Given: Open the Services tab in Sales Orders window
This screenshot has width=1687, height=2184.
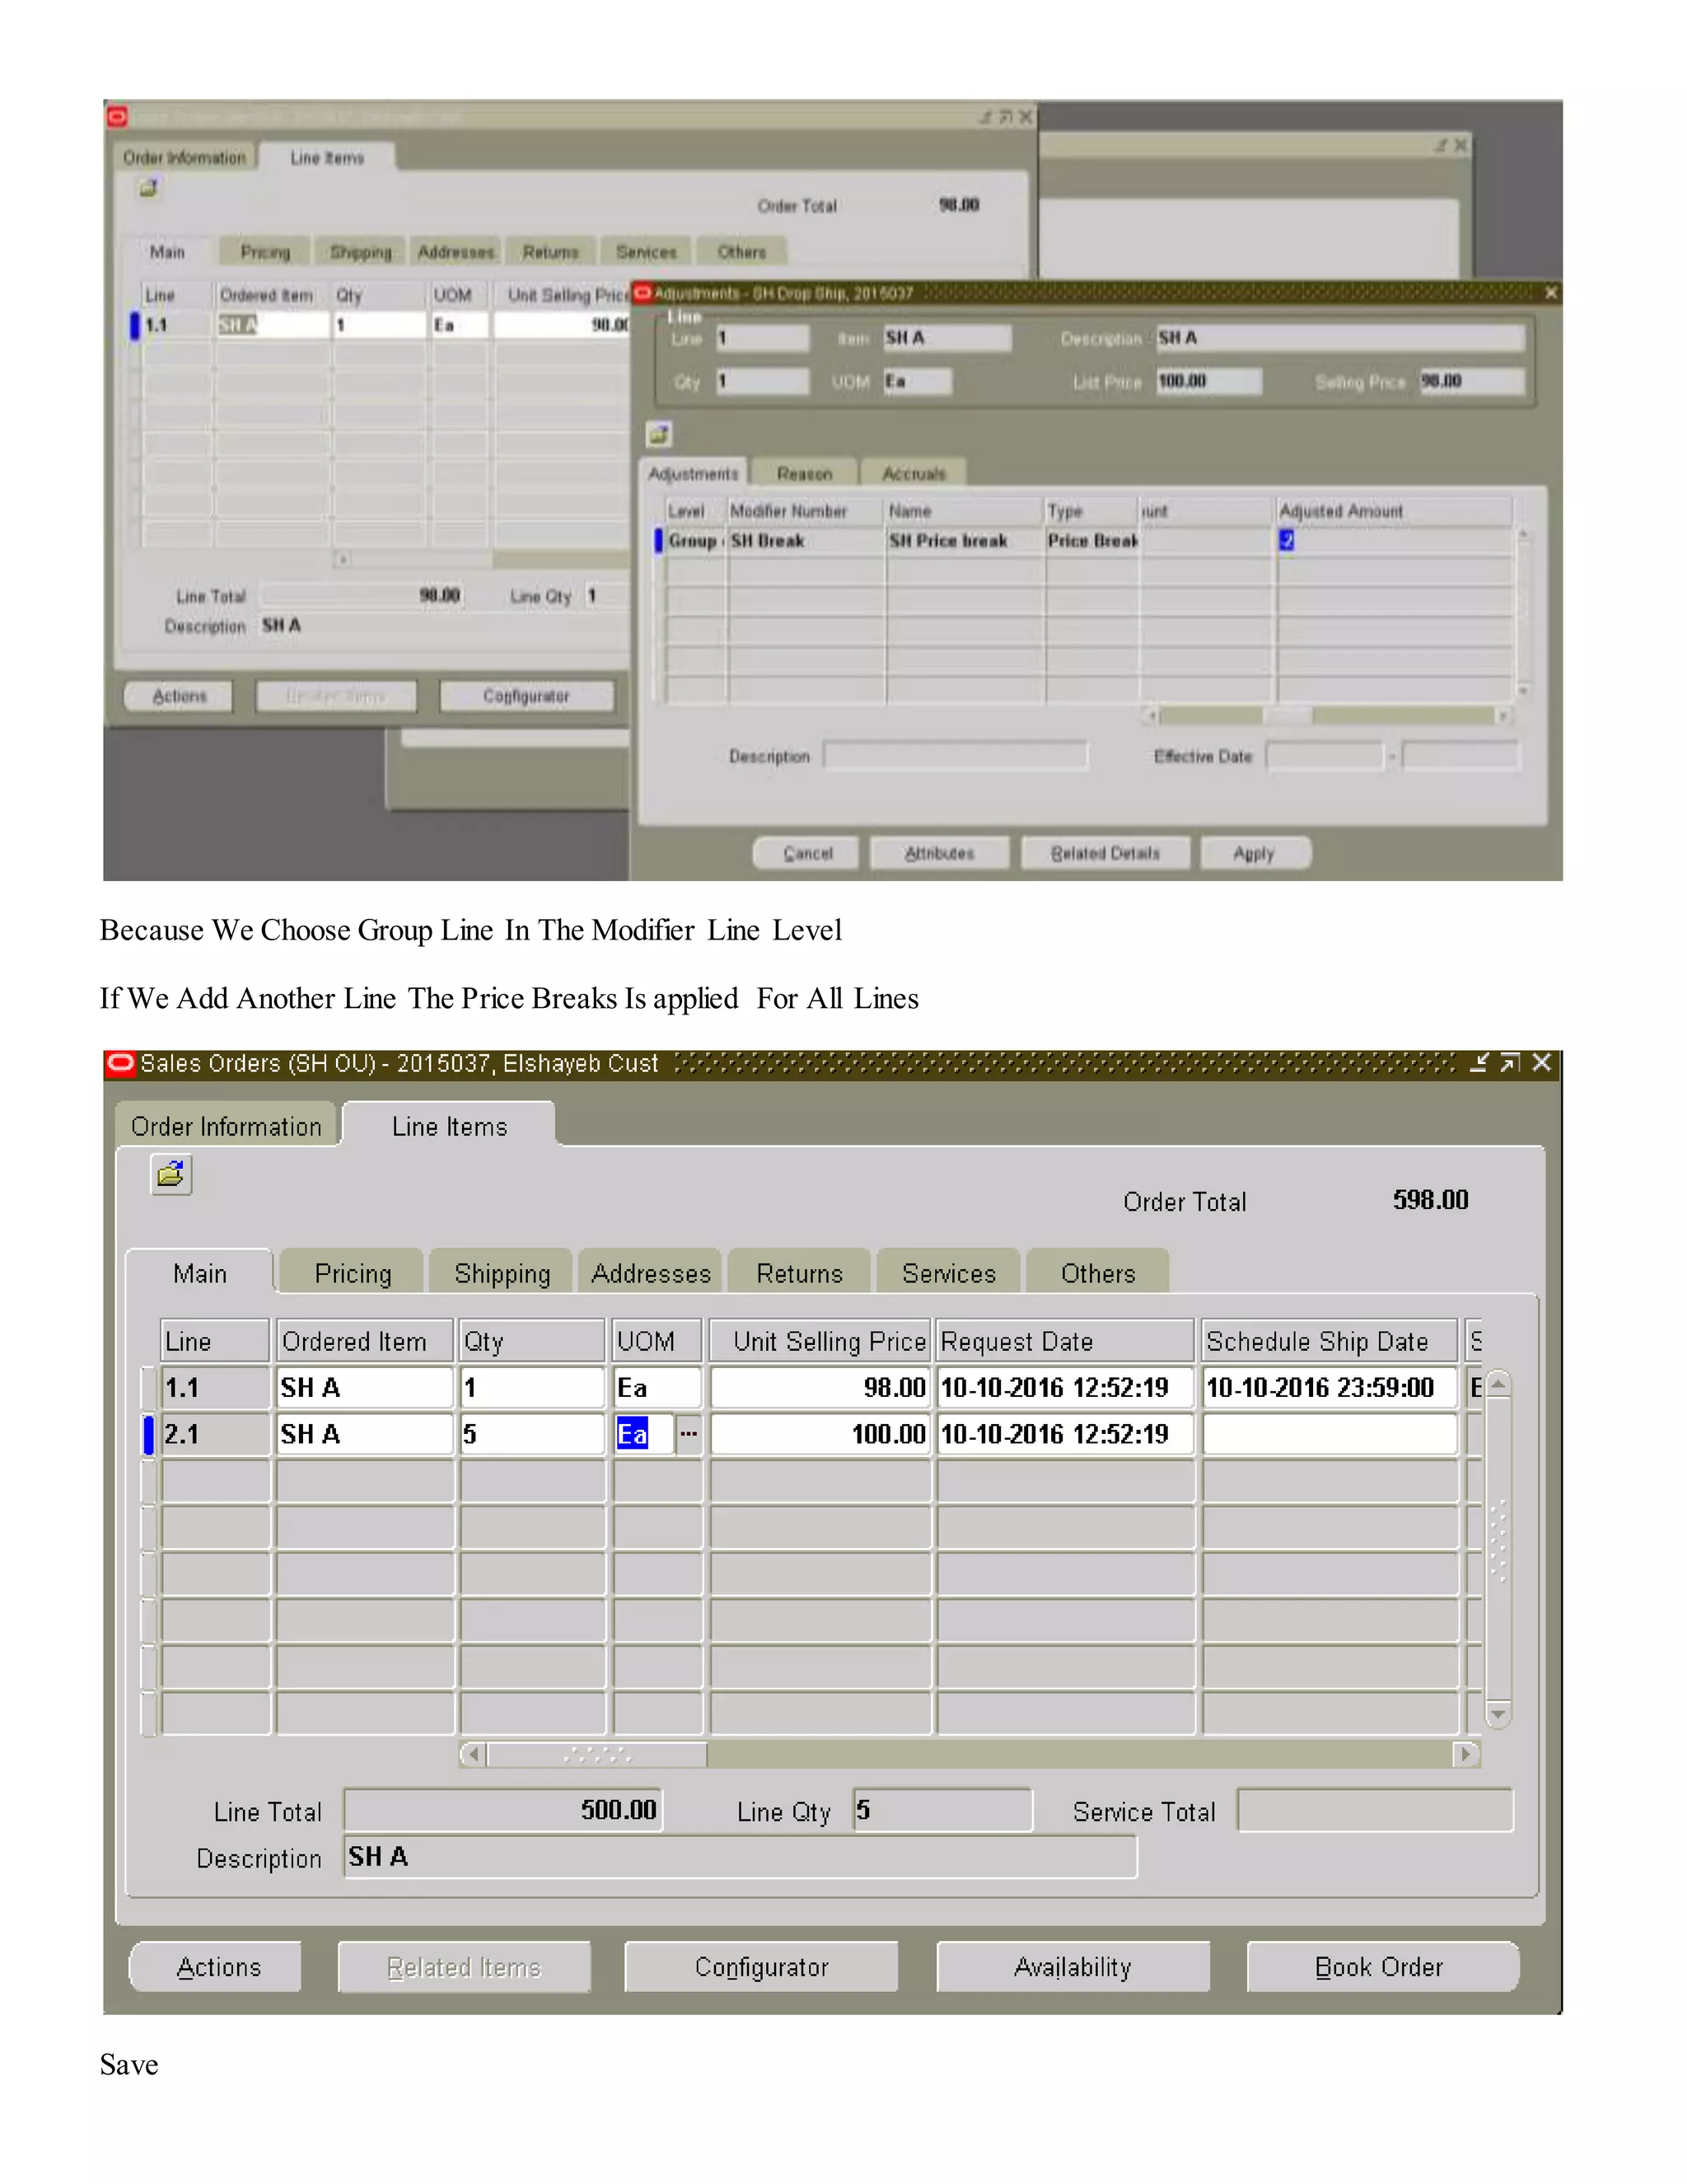Looking at the screenshot, I should point(948,1273).
